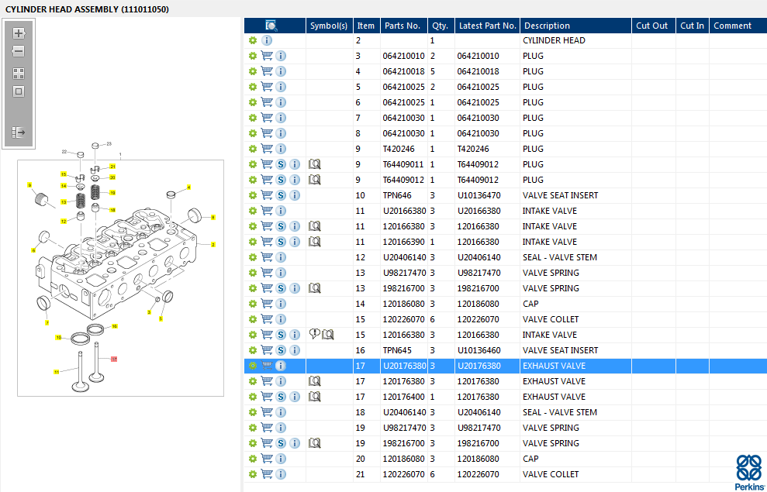Click the green gear icon for T420246
The height and width of the screenshot is (492, 767).
253,149
